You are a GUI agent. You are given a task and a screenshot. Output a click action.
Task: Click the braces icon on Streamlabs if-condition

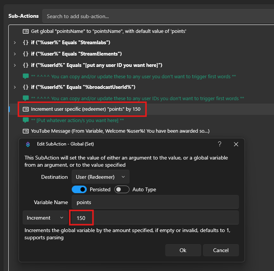[26, 42]
